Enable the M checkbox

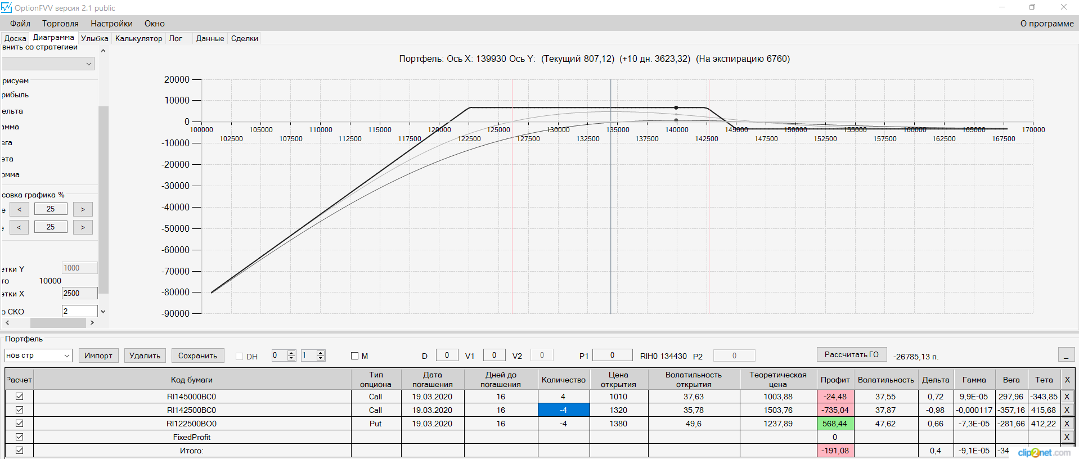tap(354, 356)
